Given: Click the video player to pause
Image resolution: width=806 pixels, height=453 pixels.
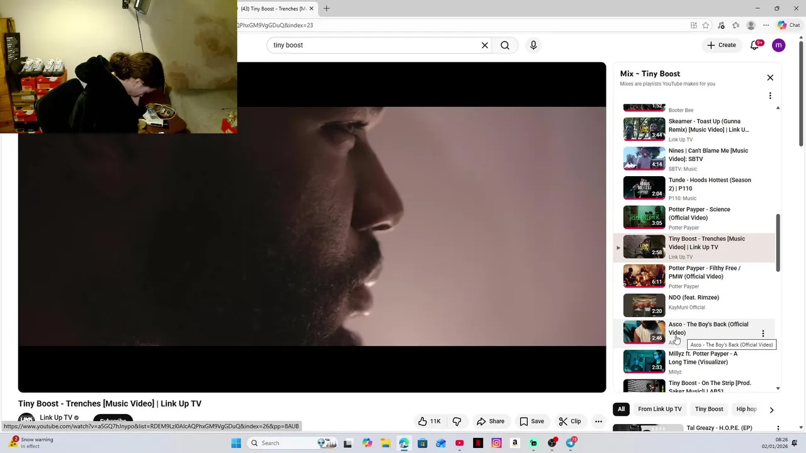Looking at the screenshot, I should tap(312, 227).
